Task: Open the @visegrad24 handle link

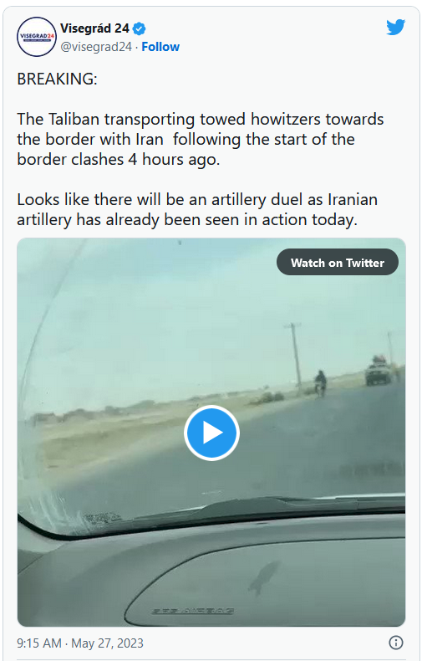Action: point(96,47)
